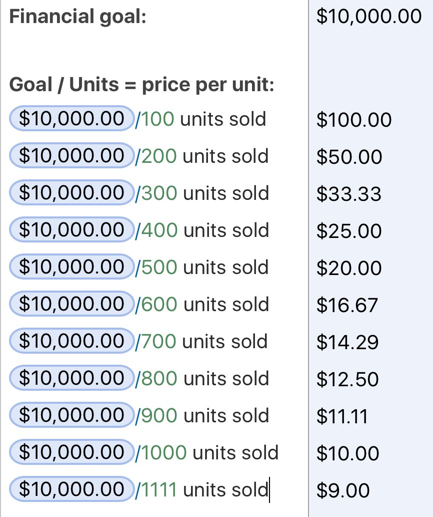Click the $16.67 result value
The image size is (433, 517).
347,306
